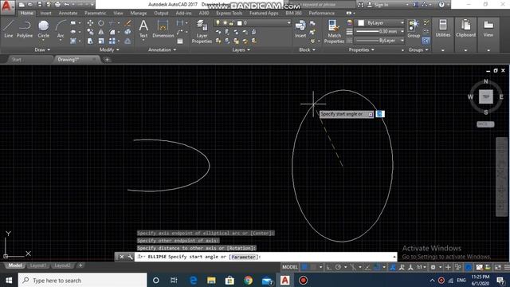Toggle grid display in status bar

click(304, 267)
